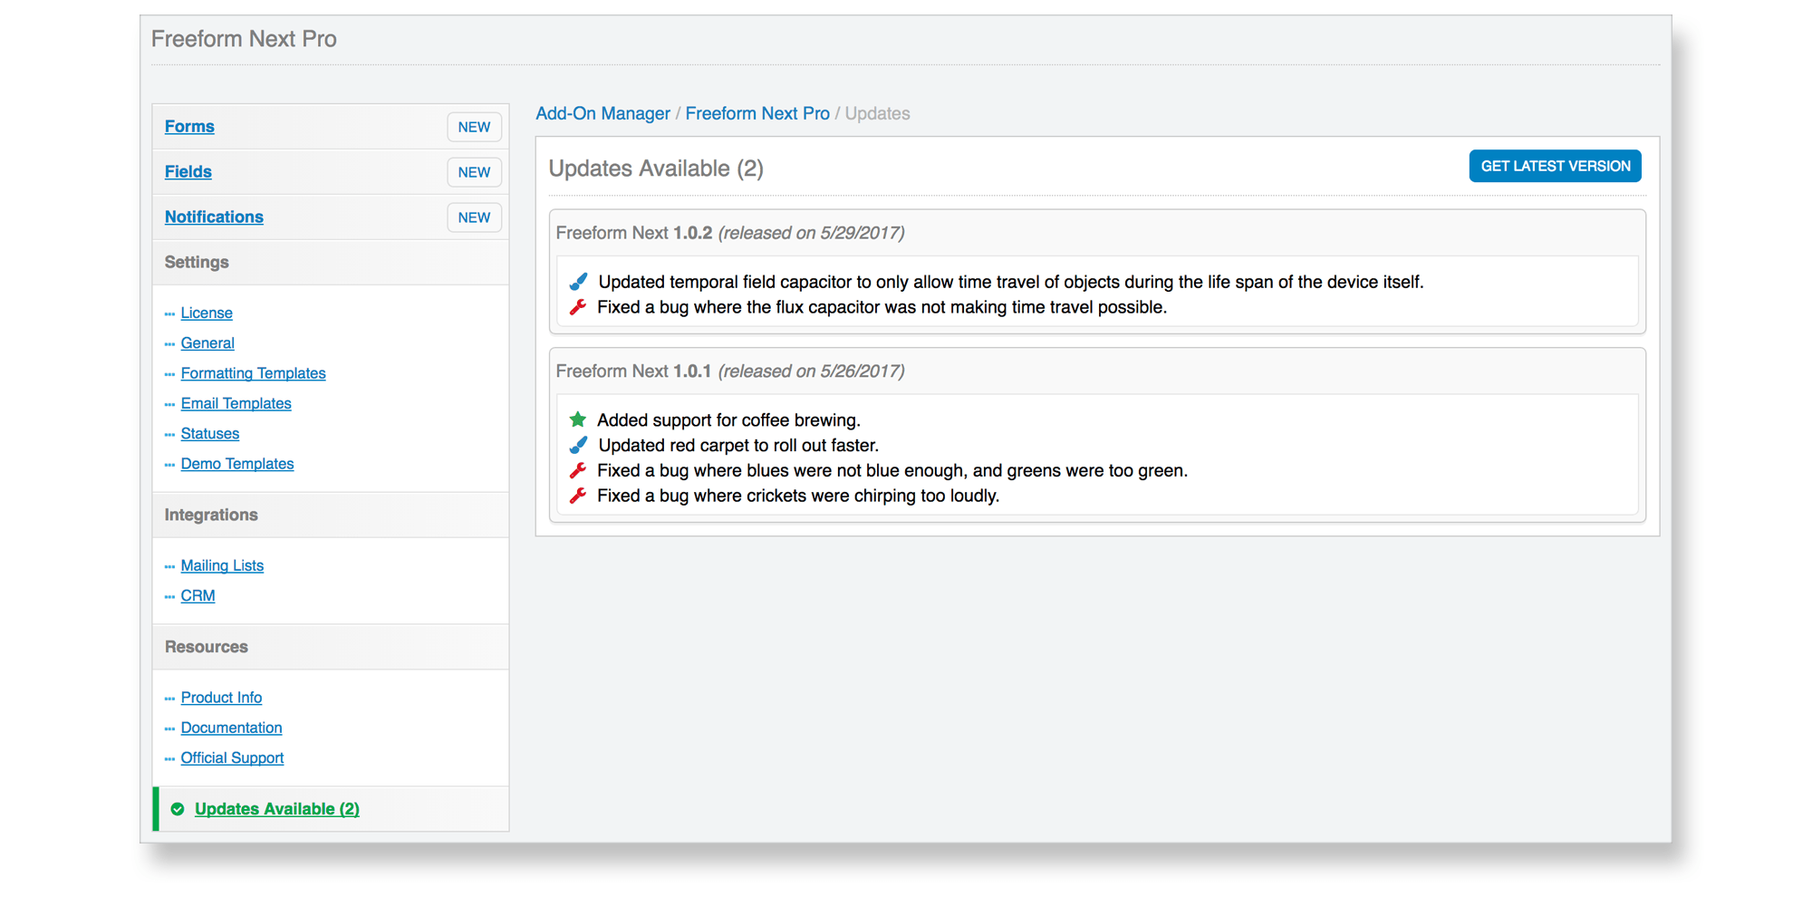Click the blue brush icon beside red carpet update
The image size is (1812, 906).
[x=578, y=445]
